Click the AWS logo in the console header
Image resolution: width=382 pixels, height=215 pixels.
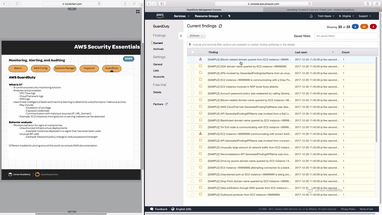tap(160, 16)
